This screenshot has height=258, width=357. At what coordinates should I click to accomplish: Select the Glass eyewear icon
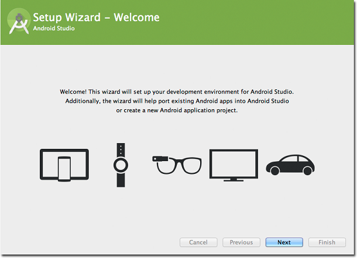tap(177, 165)
